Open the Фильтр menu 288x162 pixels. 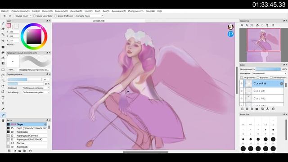coord(47,11)
